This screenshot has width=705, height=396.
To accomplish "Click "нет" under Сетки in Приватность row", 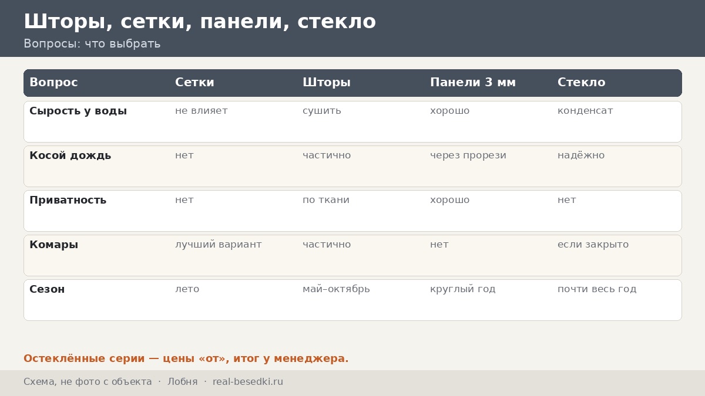I will 184,200.
